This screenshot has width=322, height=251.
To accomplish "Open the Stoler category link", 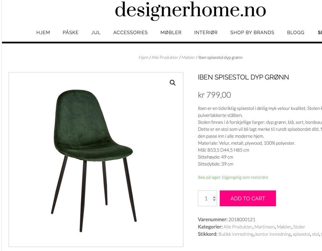I will click(299, 227).
